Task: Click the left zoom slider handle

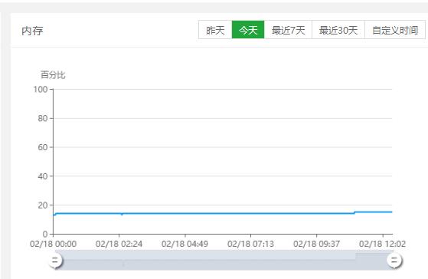Action: click(x=55, y=261)
